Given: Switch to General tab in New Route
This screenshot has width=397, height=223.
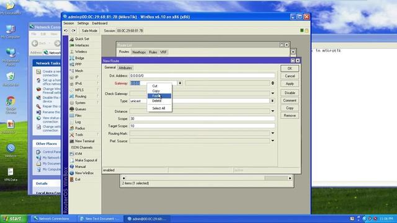Looking at the screenshot, I should coord(110,68).
